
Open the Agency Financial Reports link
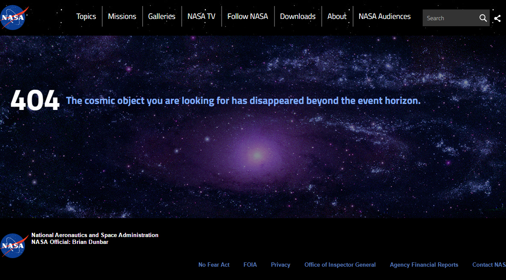[424, 265]
